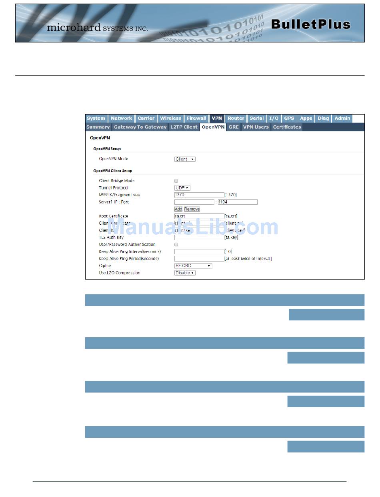This screenshot has width=380, height=497.
Task: Expand the OpenVPN Mode dropdown
Action: click(x=185, y=159)
